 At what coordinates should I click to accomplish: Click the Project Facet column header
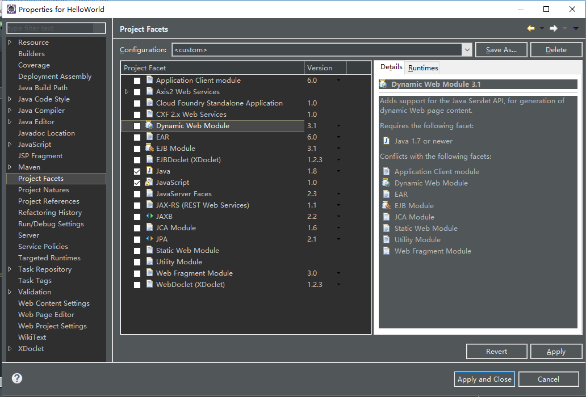point(212,67)
